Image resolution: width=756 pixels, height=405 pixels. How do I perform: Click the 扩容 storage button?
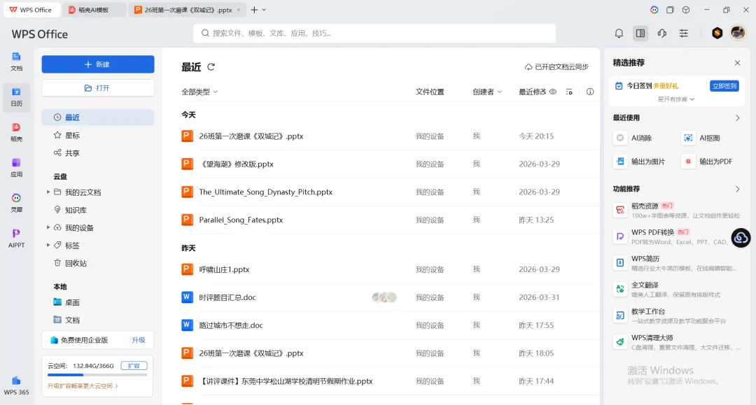coord(134,366)
